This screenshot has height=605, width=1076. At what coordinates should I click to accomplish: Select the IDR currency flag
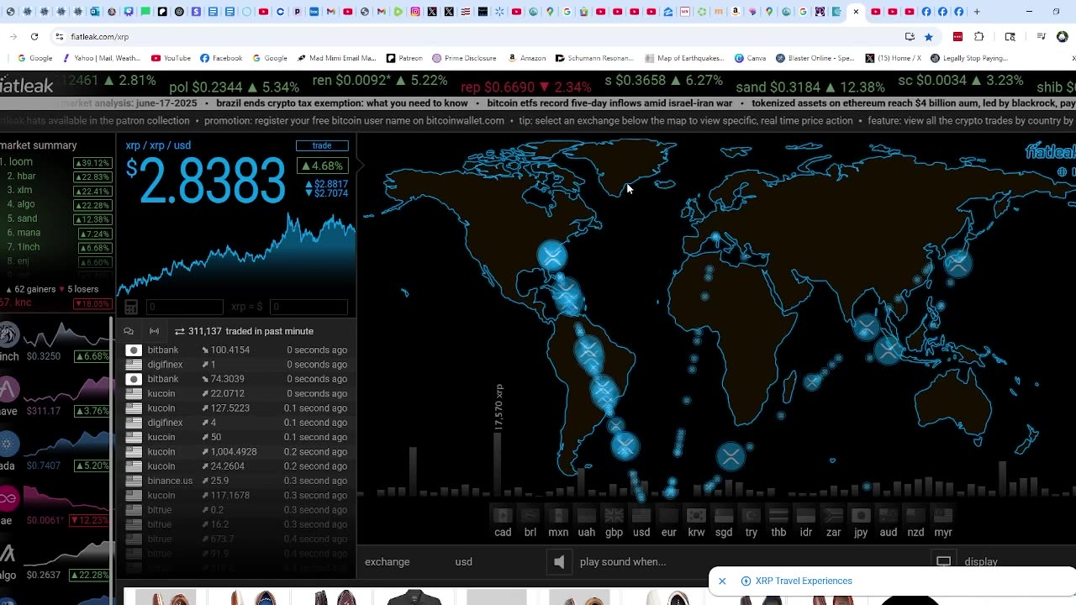[x=806, y=516]
